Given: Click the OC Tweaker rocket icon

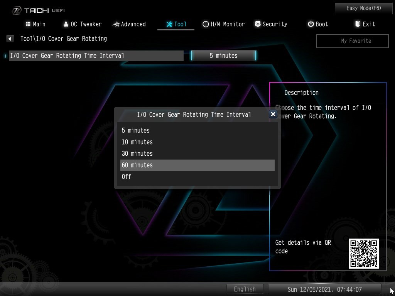Looking at the screenshot, I should 66,24.
